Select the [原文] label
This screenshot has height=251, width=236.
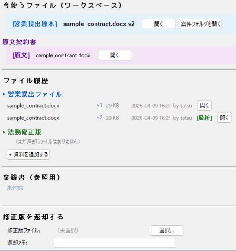click(21, 55)
